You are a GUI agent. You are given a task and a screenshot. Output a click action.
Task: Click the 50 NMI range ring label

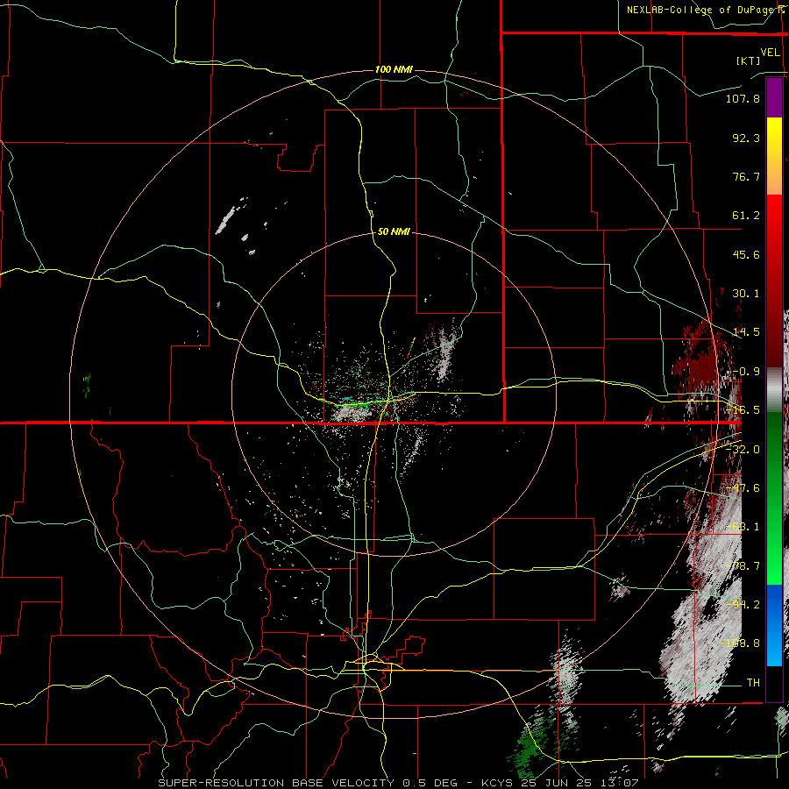394,231
